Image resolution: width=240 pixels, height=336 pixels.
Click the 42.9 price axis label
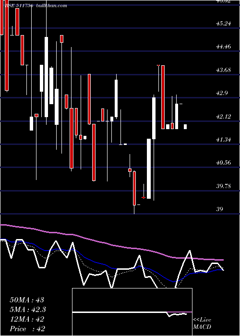coord(222,93)
